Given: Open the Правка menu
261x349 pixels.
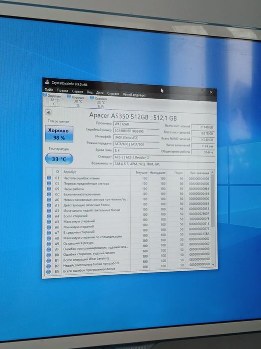Looking at the screenshot, I should (x=62, y=91).
